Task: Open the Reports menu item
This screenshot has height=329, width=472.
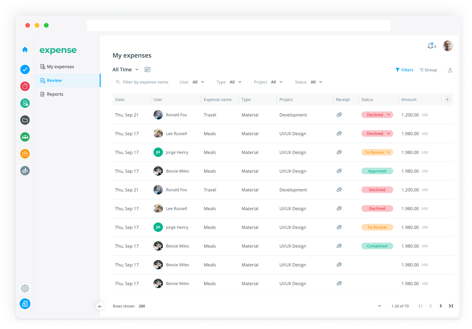Action: coord(55,94)
